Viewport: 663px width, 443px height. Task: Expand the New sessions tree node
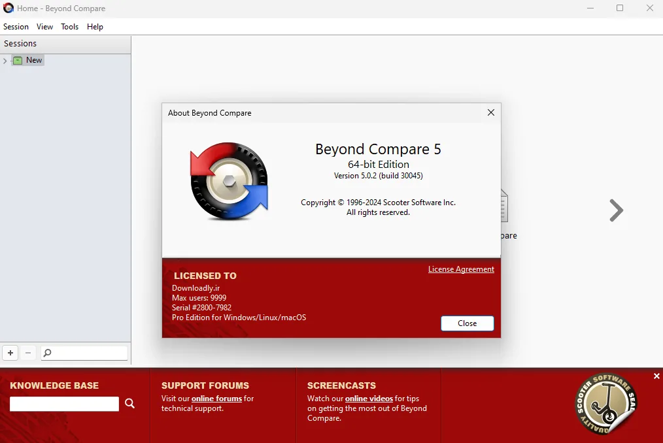click(x=5, y=61)
